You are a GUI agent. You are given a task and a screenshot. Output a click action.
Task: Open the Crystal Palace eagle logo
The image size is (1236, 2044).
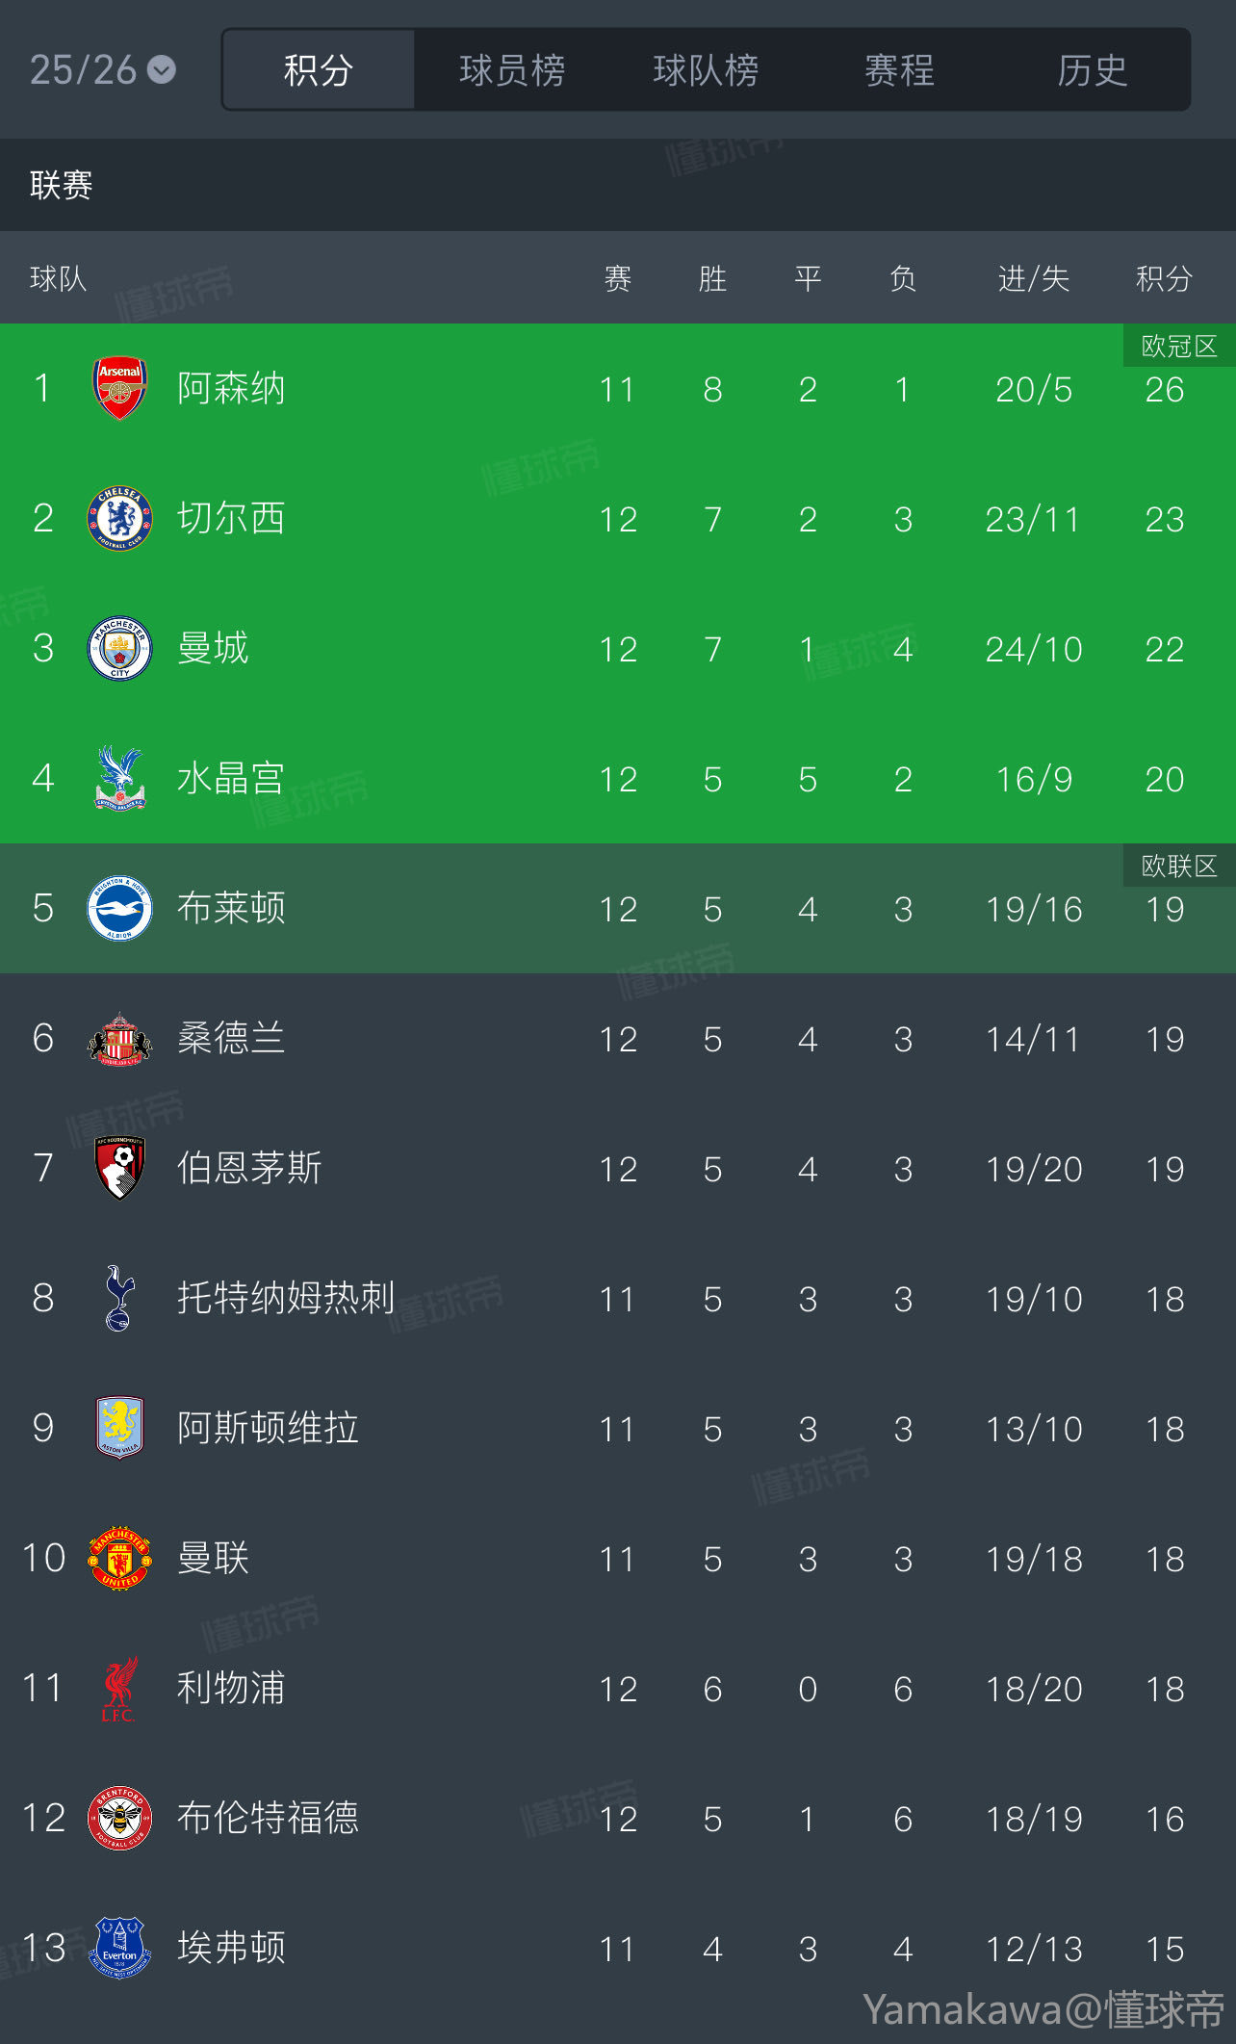click(119, 778)
